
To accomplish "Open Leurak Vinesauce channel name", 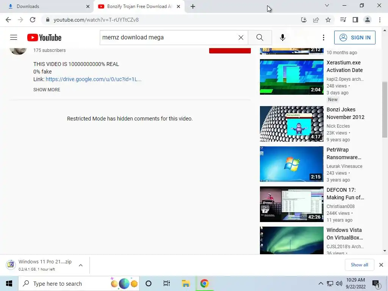I will (x=344, y=166).
